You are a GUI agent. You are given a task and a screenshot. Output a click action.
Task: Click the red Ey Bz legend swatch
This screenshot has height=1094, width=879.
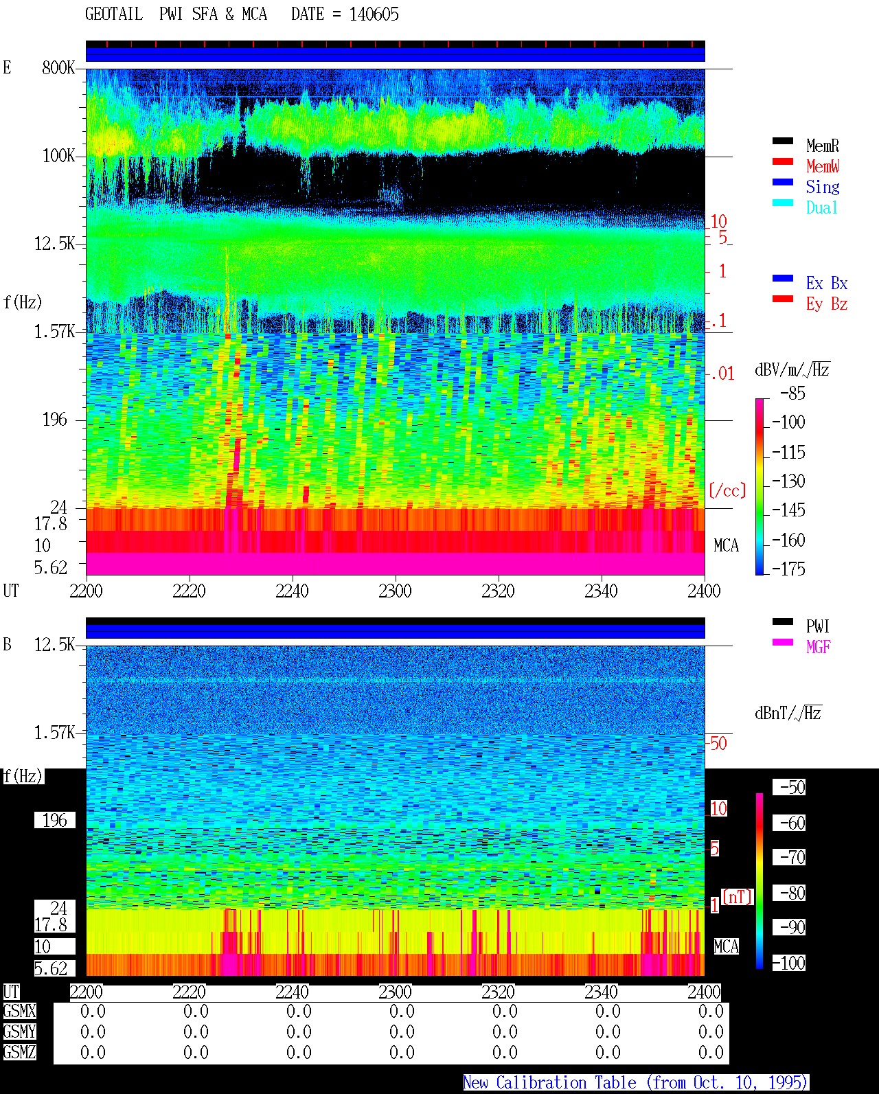pyautogui.click(x=783, y=299)
